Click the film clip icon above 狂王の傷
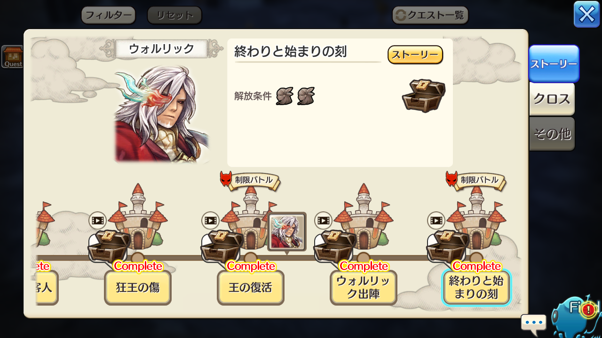 (98, 220)
